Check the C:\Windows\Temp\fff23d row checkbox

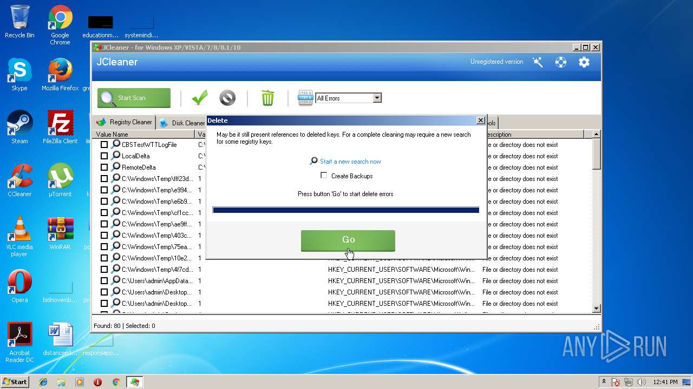[104, 179]
